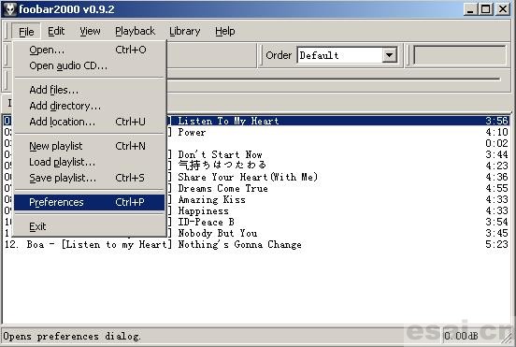This screenshot has width=516, height=347.
Task: Open the Playback menu
Action: click(x=135, y=31)
